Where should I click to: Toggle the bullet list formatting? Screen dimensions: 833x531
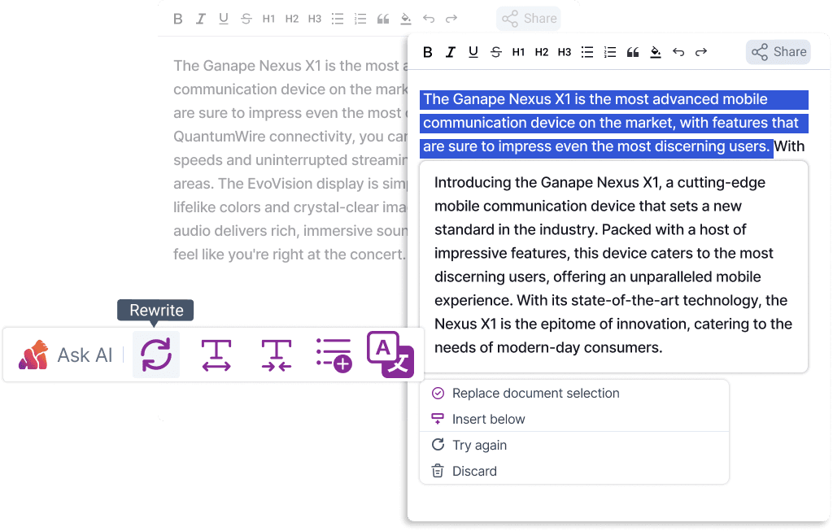coord(587,52)
